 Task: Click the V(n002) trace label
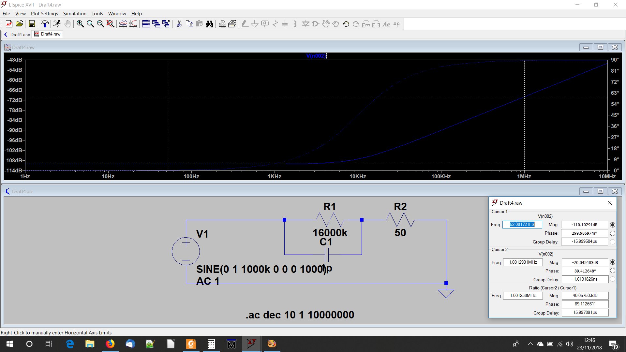[316, 56]
